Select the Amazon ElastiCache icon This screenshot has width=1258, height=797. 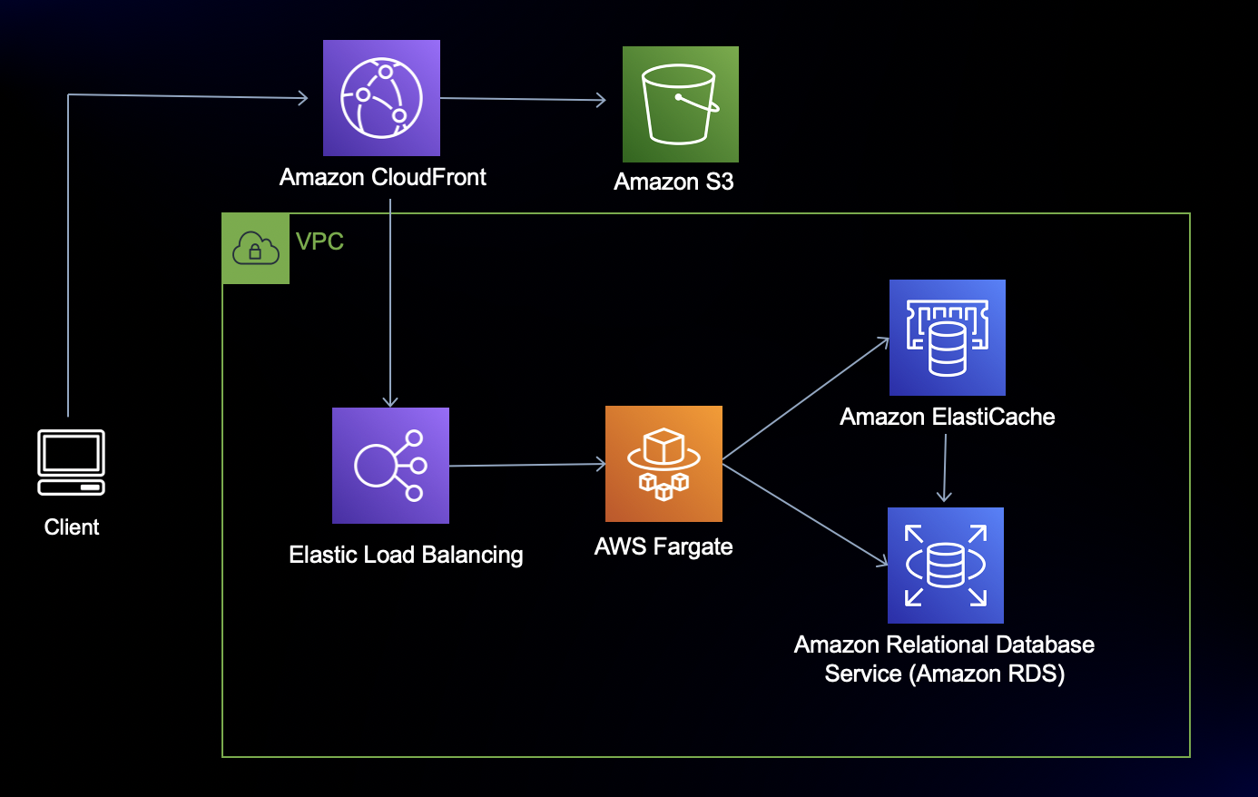click(948, 338)
